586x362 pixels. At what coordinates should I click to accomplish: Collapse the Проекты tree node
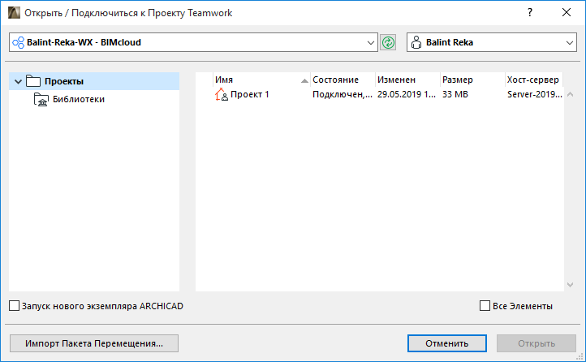tap(18, 81)
